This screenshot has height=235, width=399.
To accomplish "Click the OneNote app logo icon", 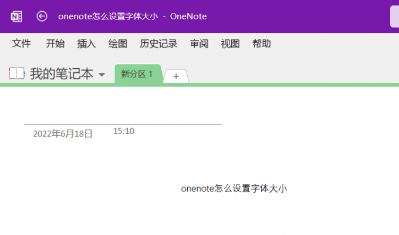I will click(x=16, y=16).
